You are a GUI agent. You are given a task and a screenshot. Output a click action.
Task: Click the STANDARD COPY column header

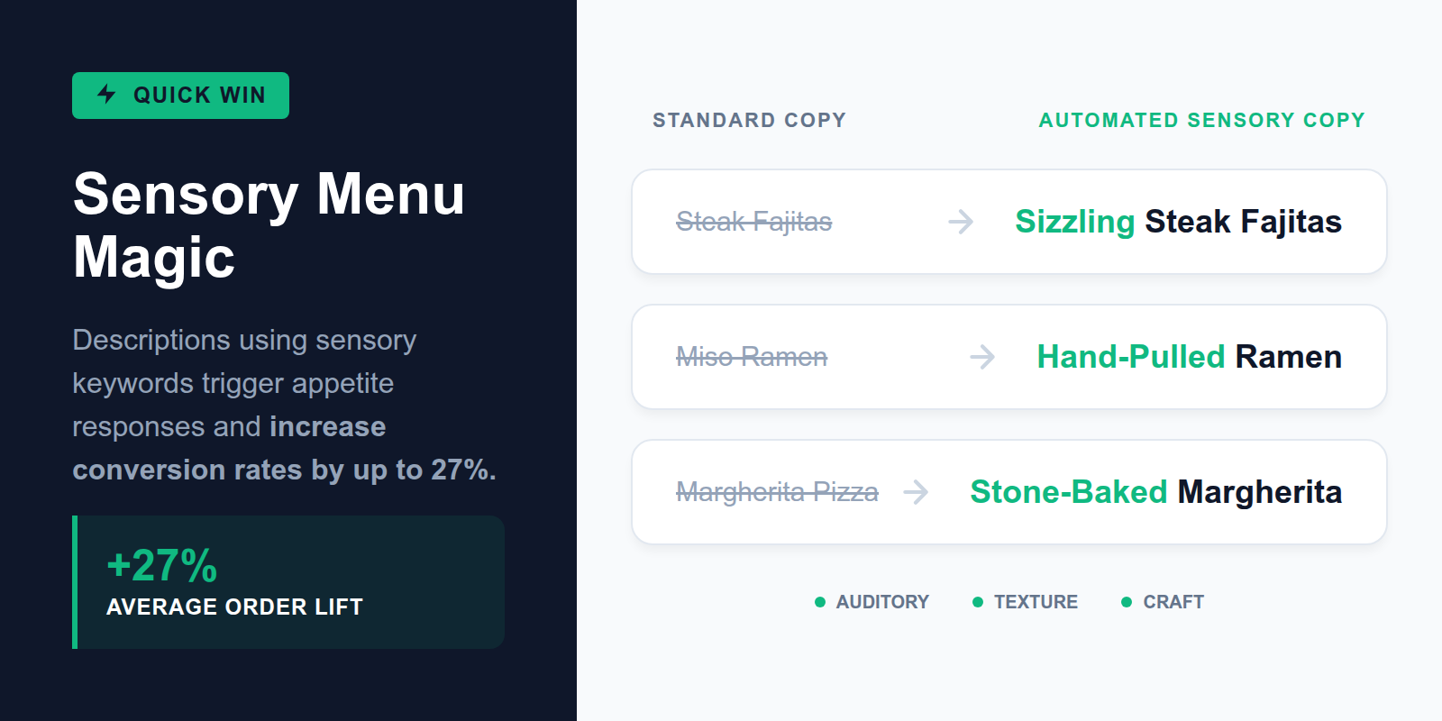coord(749,120)
